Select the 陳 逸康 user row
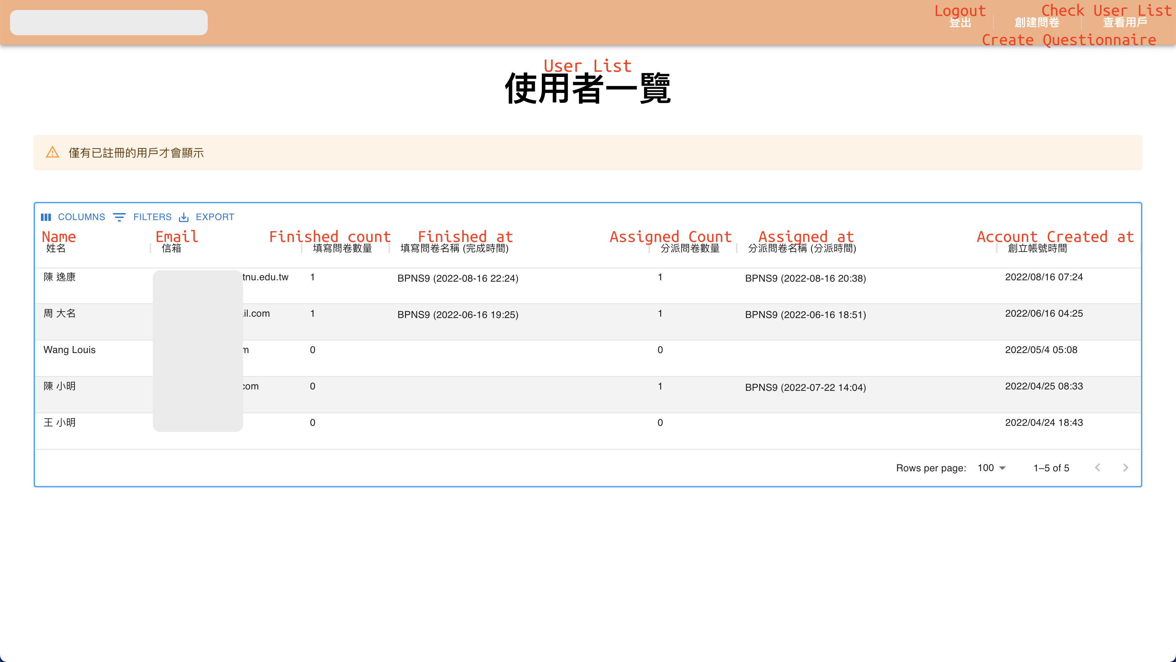Screen dimensions: 1176x662 tap(59, 277)
